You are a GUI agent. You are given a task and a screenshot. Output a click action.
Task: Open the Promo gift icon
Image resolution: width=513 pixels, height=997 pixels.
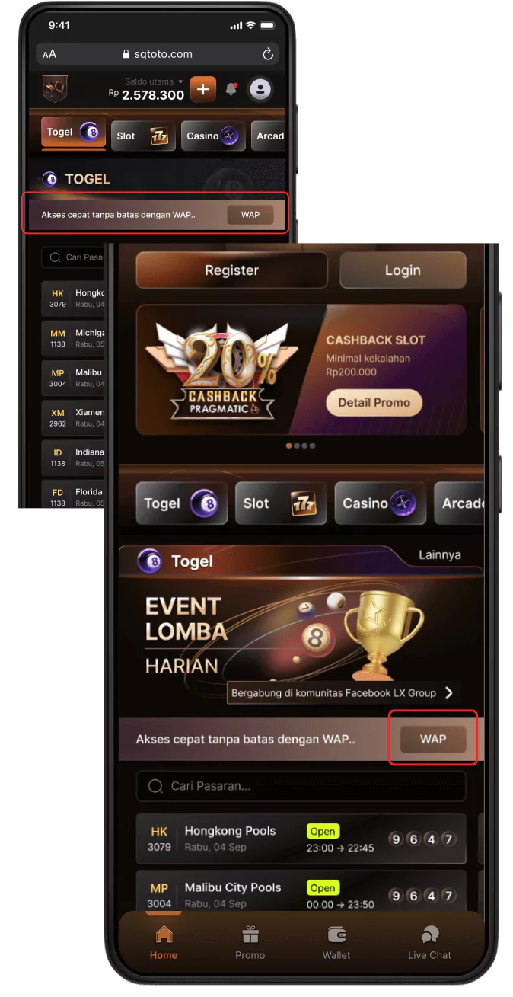(x=250, y=935)
